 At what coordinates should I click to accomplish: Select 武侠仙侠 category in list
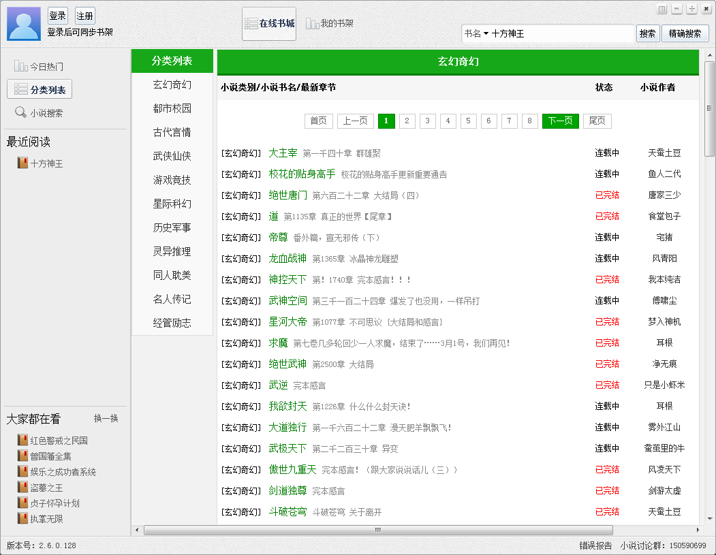pos(172,156)
